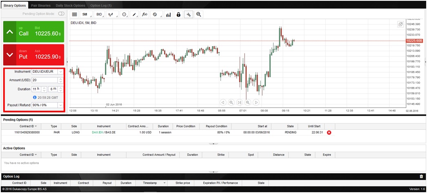Click the Duration minutes field
This screenshot has height=193, width=427.
pyautogui.click(x=53, y=89)
